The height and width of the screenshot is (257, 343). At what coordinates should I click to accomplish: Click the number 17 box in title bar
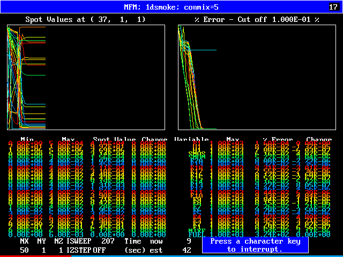coord(333,7)
